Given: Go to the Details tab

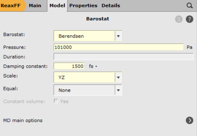Looking at the screenshot, I should [x=111, y=6].
